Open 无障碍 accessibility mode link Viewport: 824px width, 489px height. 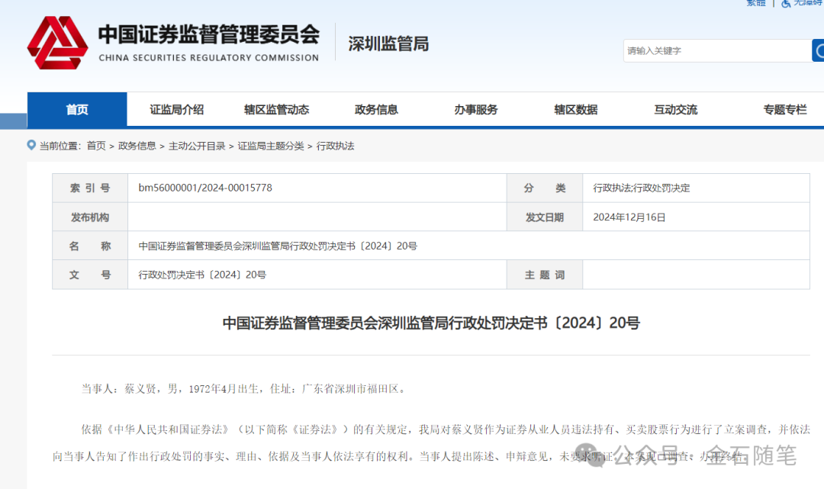(x=809, y=3)
